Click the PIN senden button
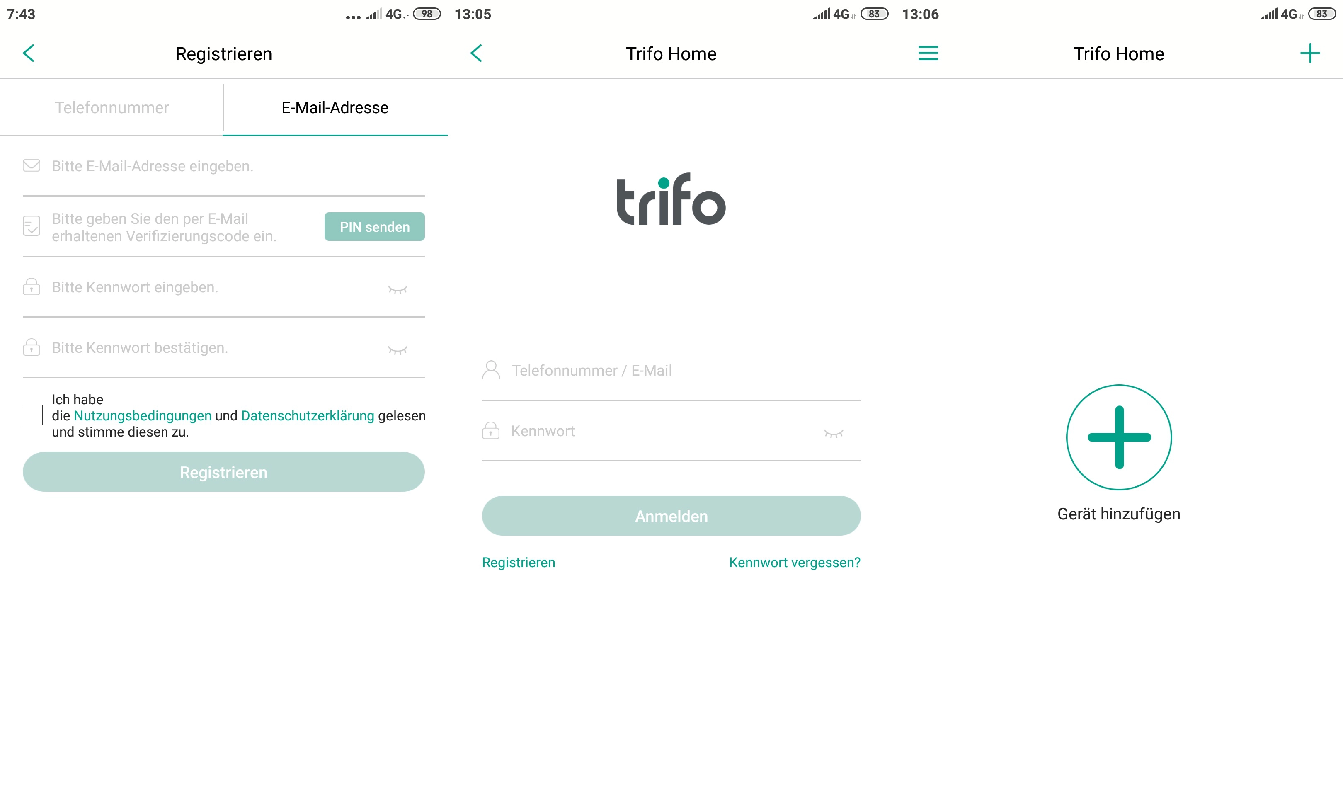 point(374,227)
